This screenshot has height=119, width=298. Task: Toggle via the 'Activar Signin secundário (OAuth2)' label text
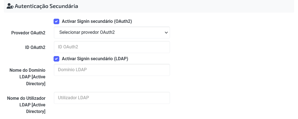click(97, 21)
